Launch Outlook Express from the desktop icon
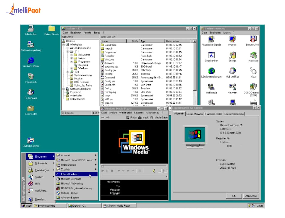 pos(31,142)
